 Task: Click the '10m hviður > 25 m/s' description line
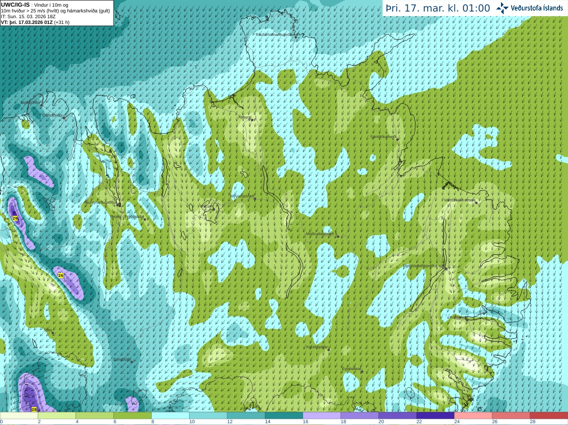coord(55,11)
